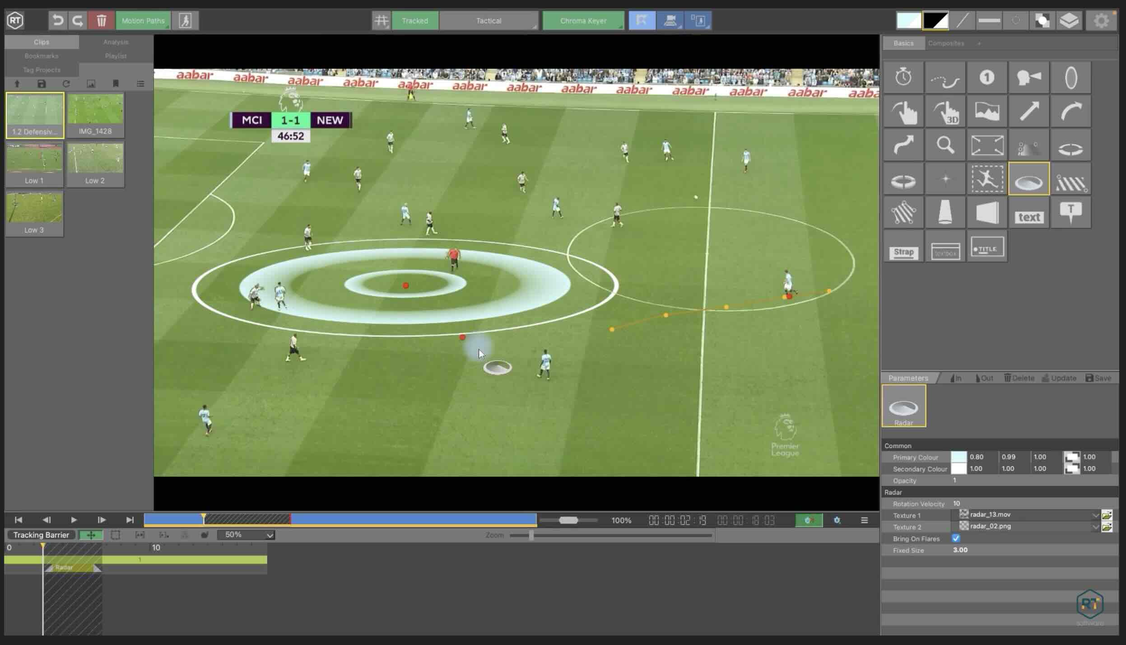Select the motion trail tool
This screenshot has width=1126, height=645.
[945, 77]
